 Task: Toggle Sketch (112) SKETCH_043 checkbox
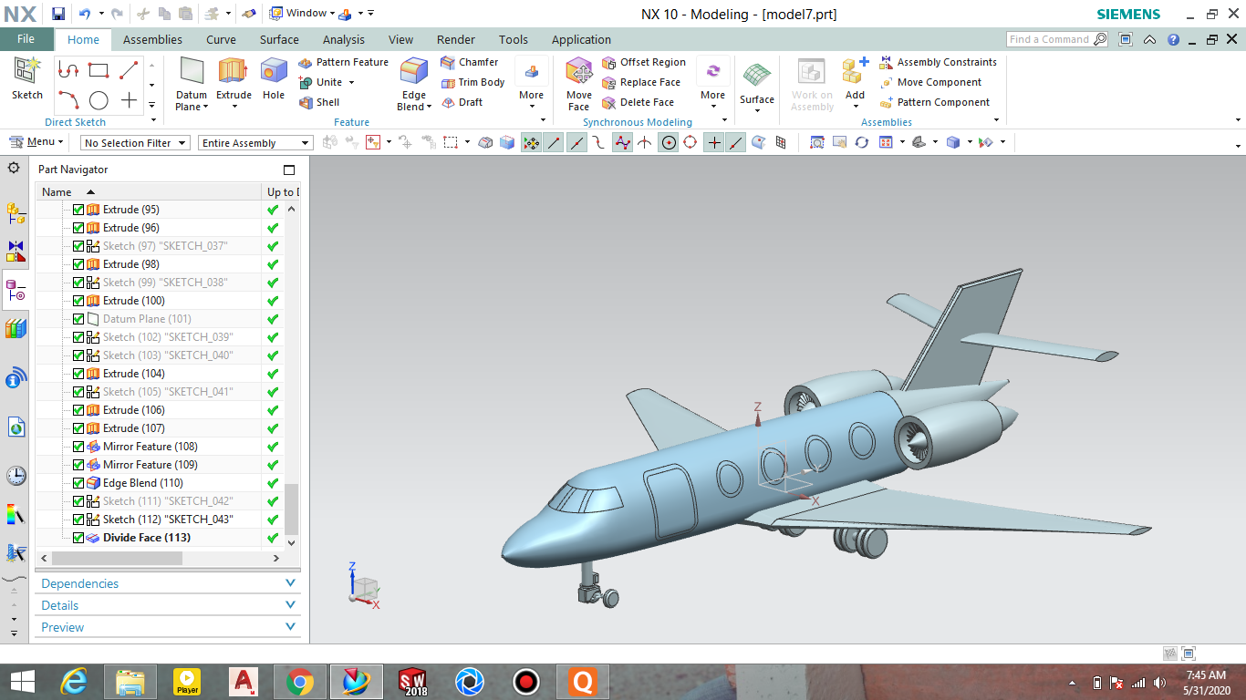78,520
